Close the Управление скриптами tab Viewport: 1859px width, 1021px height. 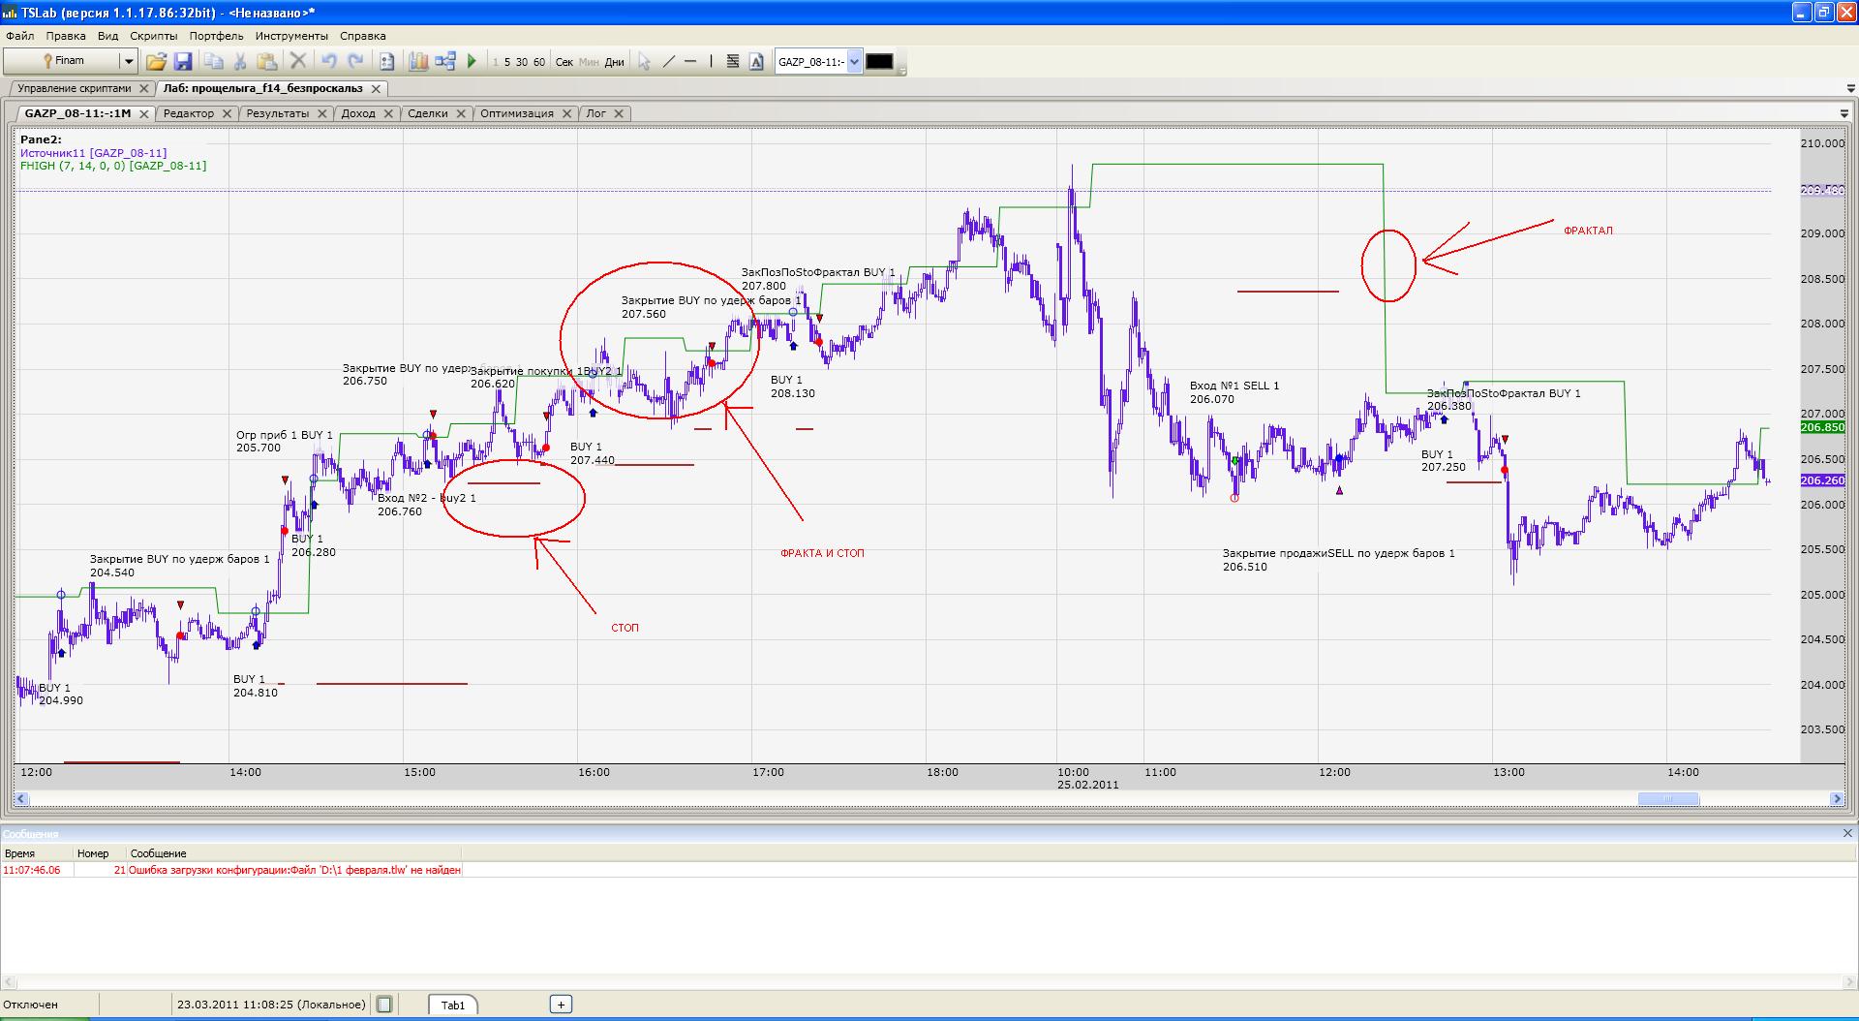click(143, 88)
